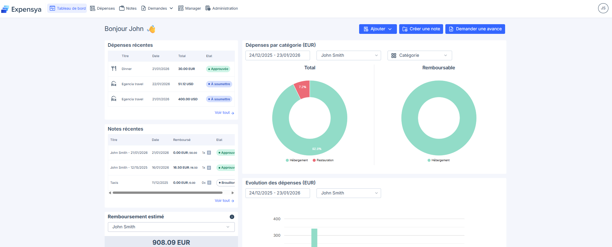
Task: Click the hotel bed icon for 51.12 USD expense
Action: pos(114,84)
